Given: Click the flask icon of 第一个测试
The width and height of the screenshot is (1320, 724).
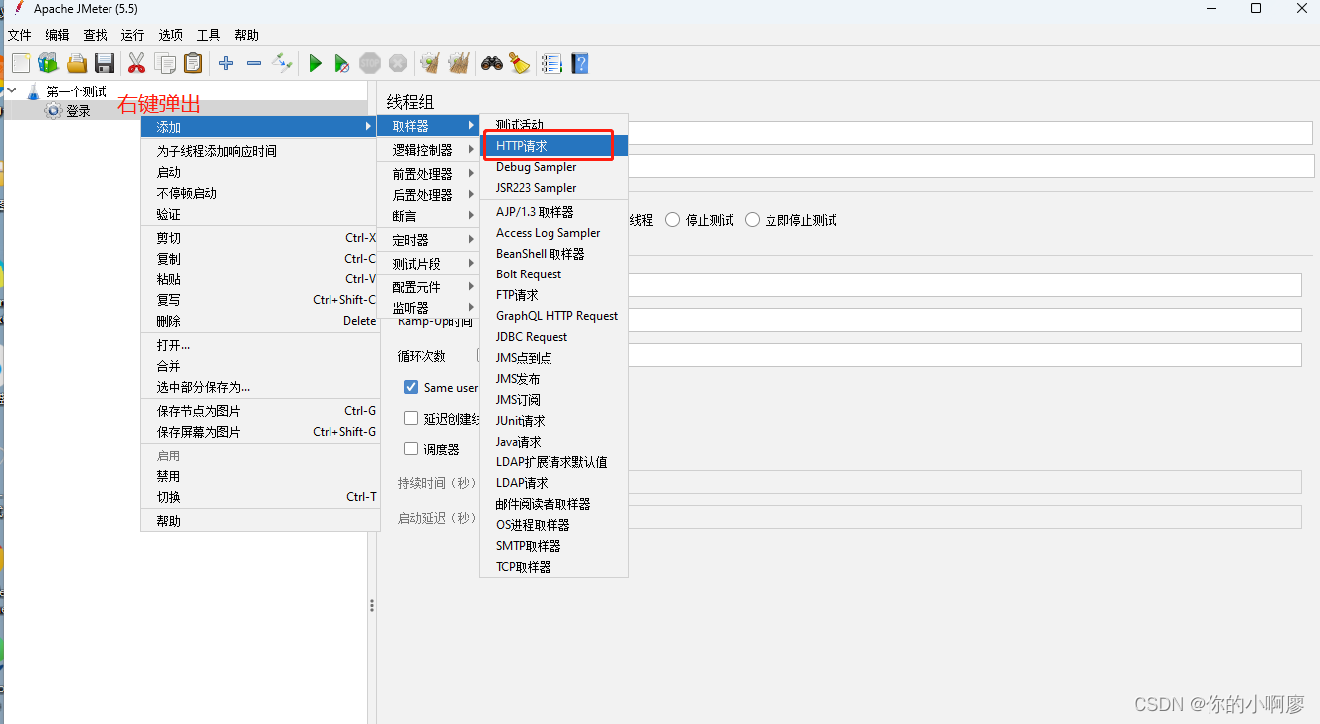Looking at the screenshot, I should click(x=34, y=91).
